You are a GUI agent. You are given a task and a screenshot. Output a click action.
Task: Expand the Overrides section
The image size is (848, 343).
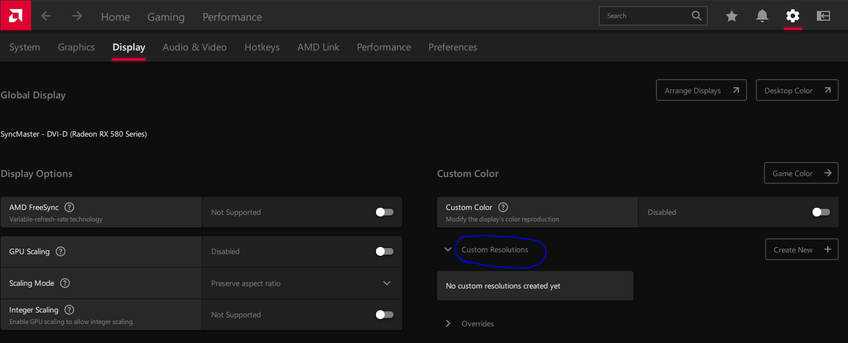[x=448, y=323]
